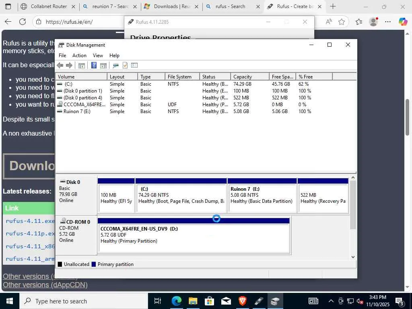Sort by the Capacity column header
412x309 pixels.
(x=250, y=77)
